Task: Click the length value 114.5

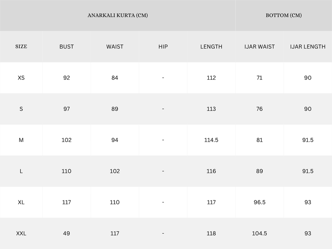Action: click(211, 140)
